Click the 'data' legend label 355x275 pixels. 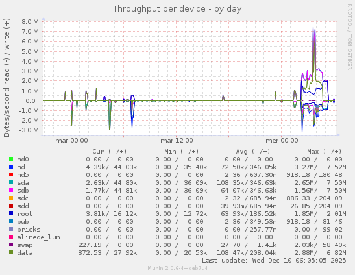25,252
